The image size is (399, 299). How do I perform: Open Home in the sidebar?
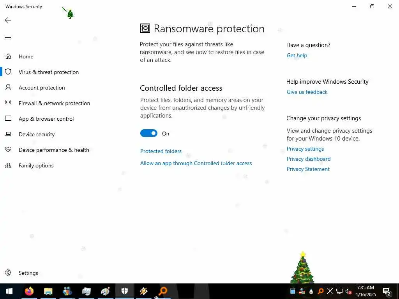26,56
